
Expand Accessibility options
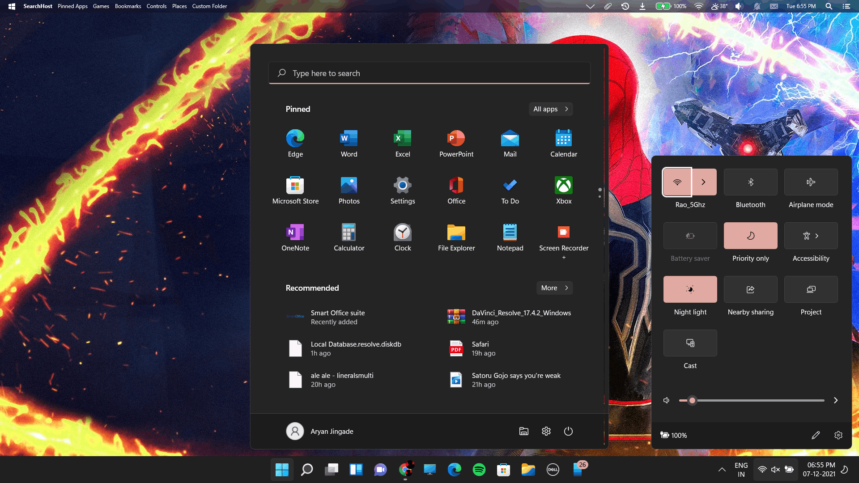(811, 236)
